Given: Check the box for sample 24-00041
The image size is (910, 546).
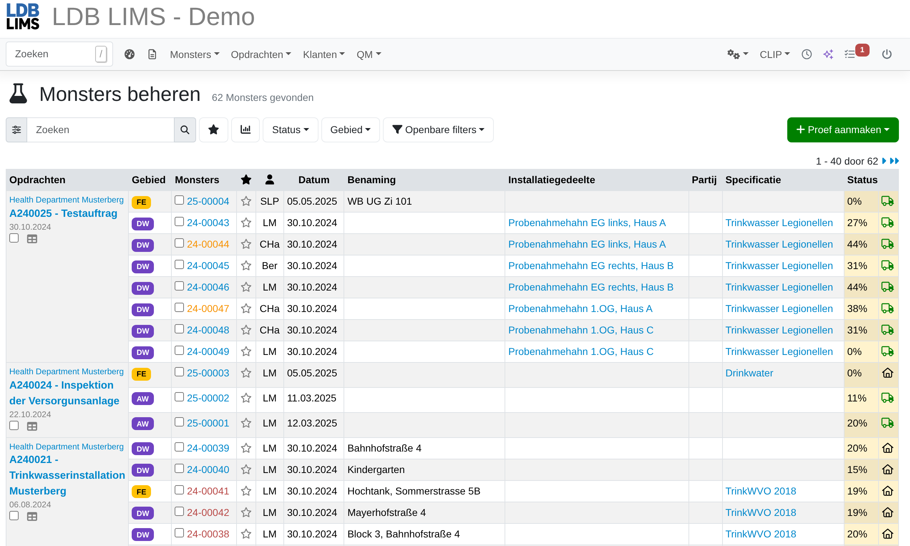Looking at the screenshot, I should [179, 490].
